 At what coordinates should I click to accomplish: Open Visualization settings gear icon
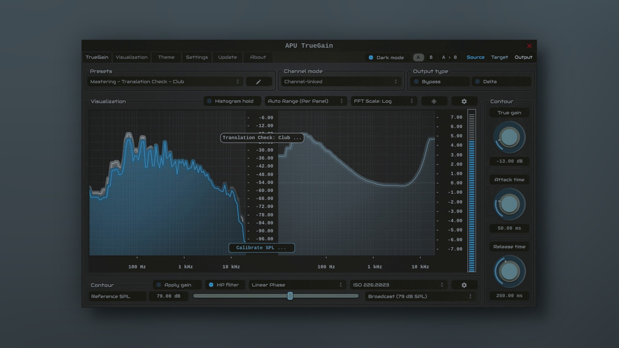pos(464,101)
